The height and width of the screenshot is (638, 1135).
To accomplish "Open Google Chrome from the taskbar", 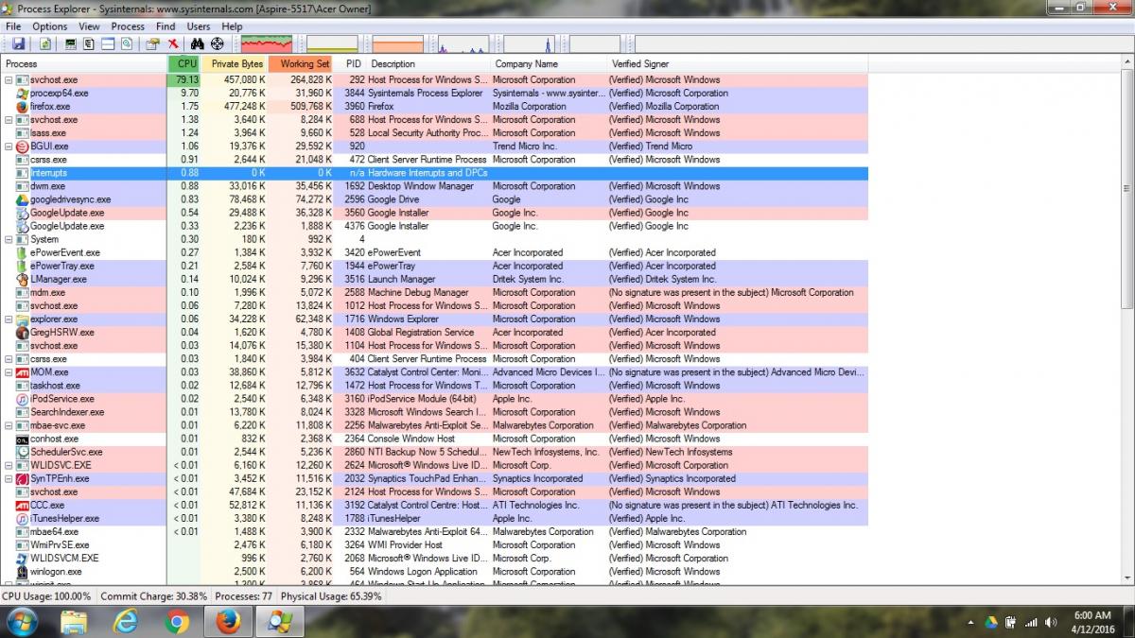I will 177,621.
